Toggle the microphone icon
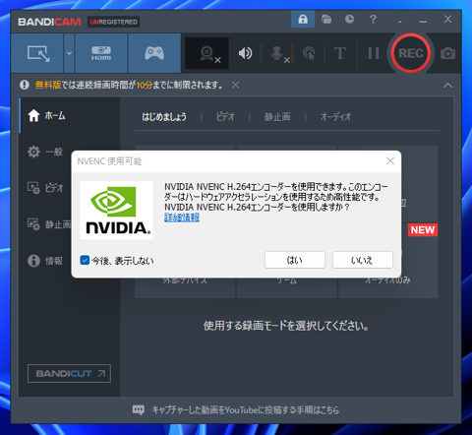472x435 pixels. 277,53
